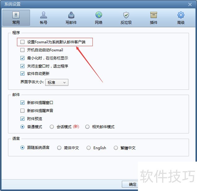
Task: Choose 简体中文 language option
Action: pos(59,148)
